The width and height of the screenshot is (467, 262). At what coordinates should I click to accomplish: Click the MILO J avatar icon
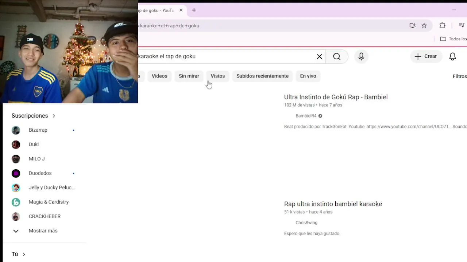16,159
